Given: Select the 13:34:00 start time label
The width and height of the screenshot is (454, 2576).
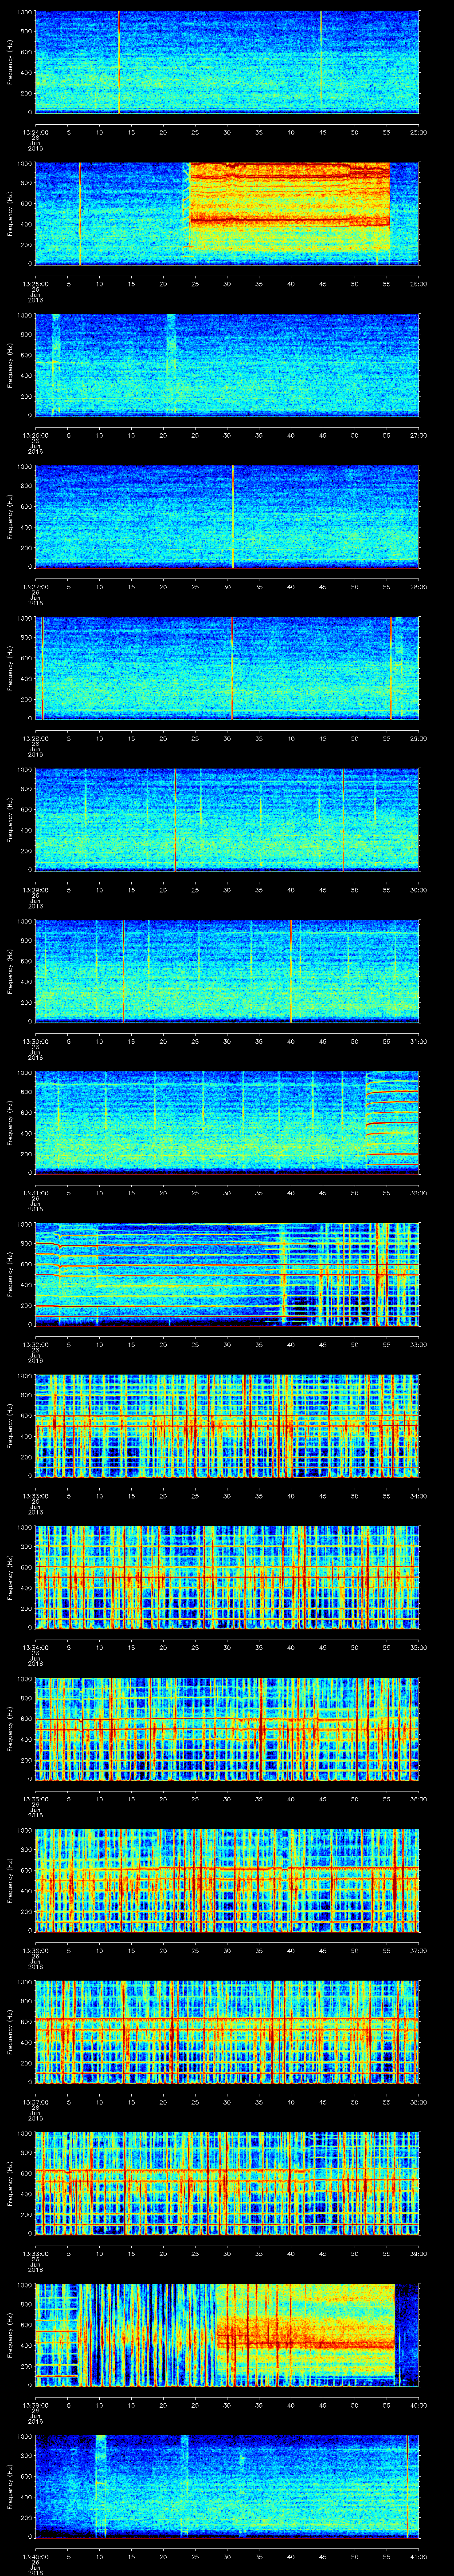Looking at the screenshot, I should (36, 1647).
